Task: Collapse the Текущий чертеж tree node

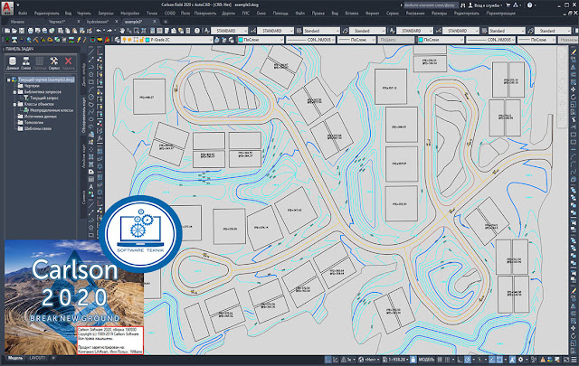Action: (x=8, y=80)
